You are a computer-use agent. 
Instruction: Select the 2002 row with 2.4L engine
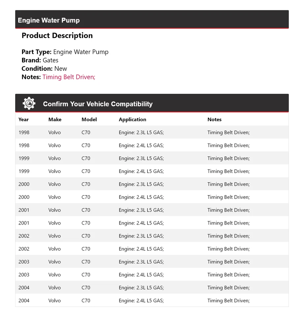(152, 249)
